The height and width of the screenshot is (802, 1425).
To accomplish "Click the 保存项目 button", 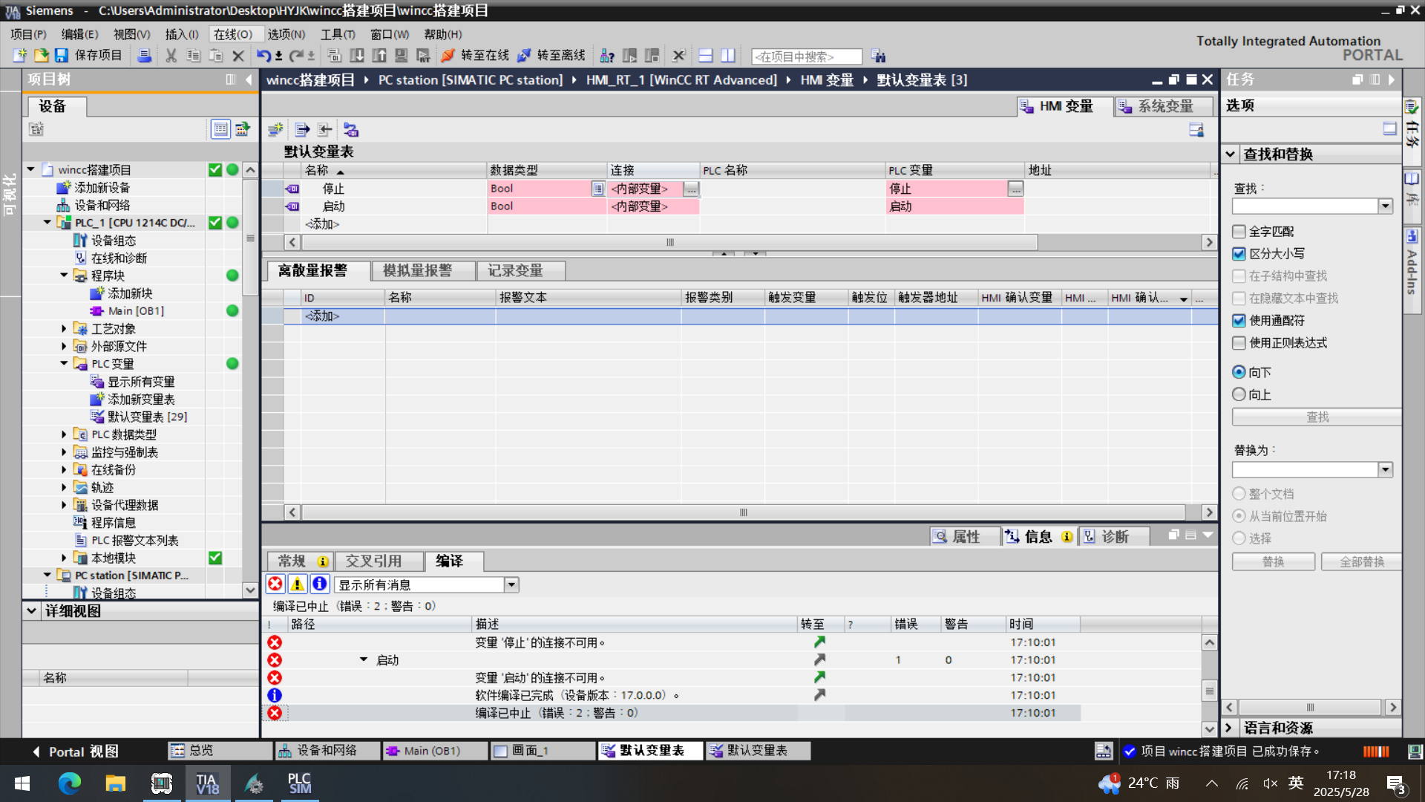I will (x=88, y=56).
